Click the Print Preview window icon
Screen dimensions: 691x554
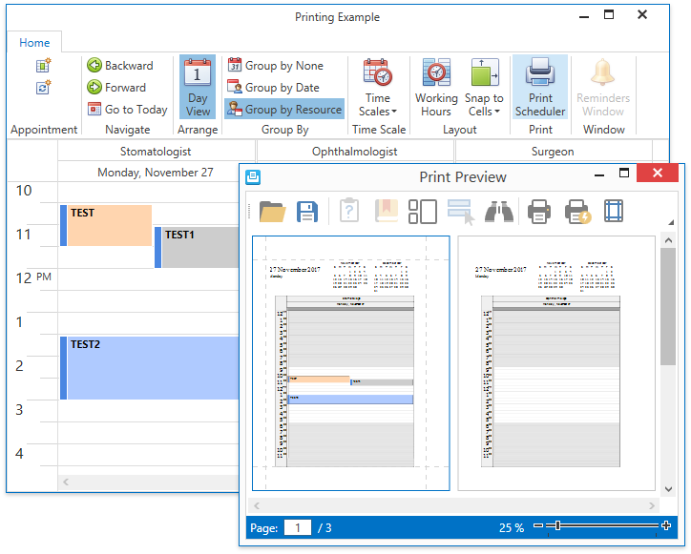[253, 177]
